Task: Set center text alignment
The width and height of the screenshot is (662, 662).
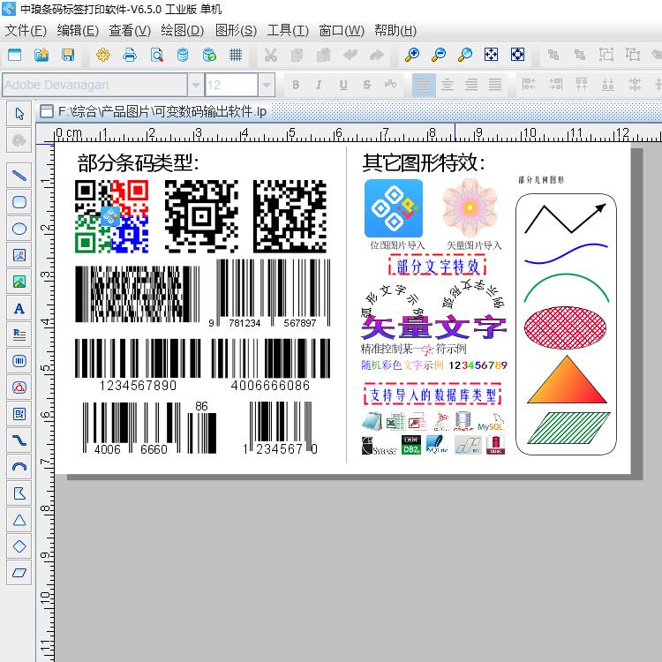Action: pos(448,85)
